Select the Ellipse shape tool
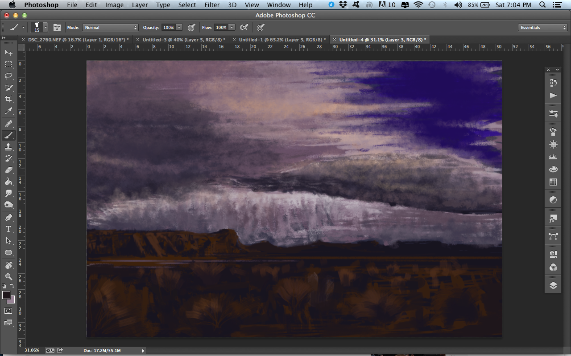Viewport: 571px width, 356px height. [8, 252]
